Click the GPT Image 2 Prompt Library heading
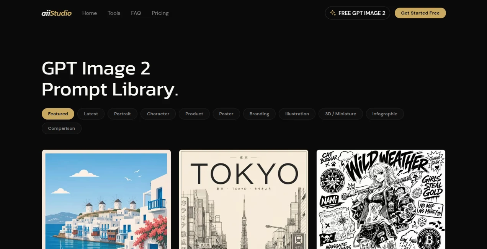 coord(110,79)
